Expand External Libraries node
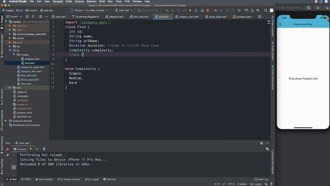Viewport: 330px width, 186px height. click(x=6, y=121)
